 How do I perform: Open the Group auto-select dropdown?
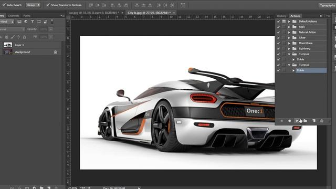coord(33,5)
